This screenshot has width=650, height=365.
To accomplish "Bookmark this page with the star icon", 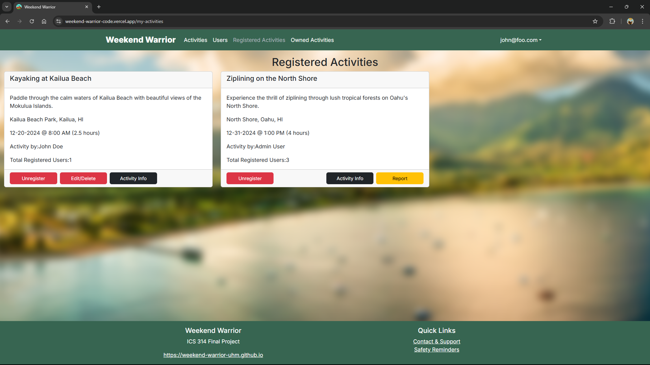I will click(x=595, y=21).
